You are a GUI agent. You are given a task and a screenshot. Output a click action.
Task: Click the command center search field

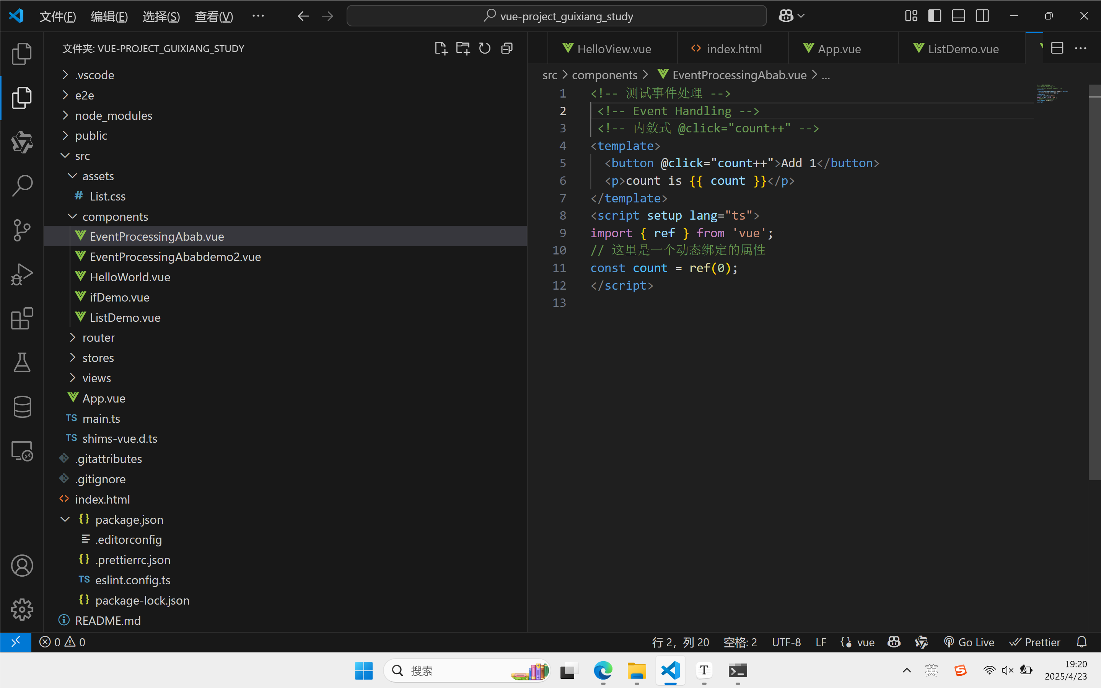click(x=556, y=16)
